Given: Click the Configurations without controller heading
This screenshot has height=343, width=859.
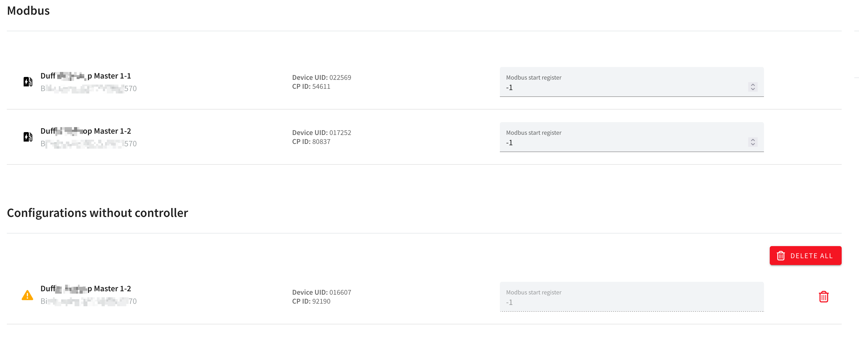Looking at the screenshot, I should [x=97, y=213].
